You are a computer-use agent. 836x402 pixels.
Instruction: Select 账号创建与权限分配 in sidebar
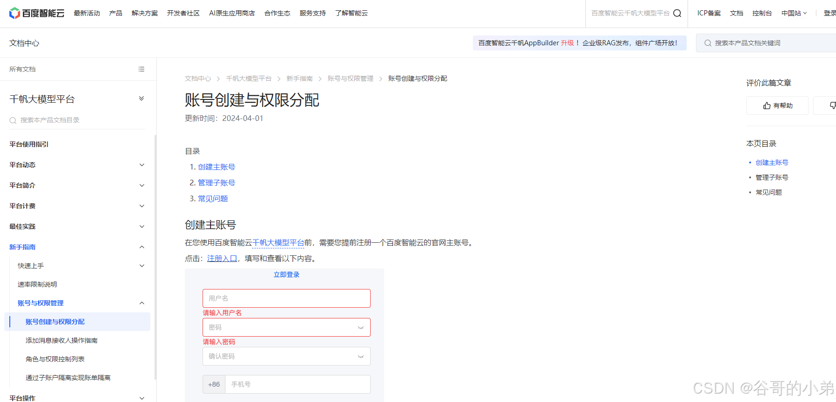coord(77,322)
